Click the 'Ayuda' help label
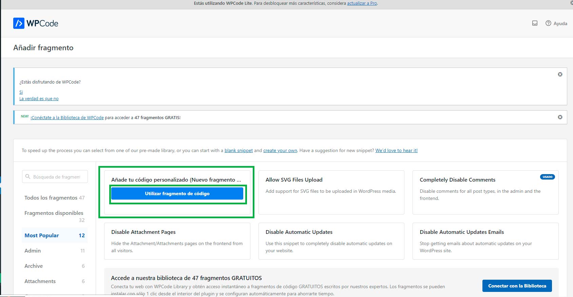The image size is (573, 297). 560,23
